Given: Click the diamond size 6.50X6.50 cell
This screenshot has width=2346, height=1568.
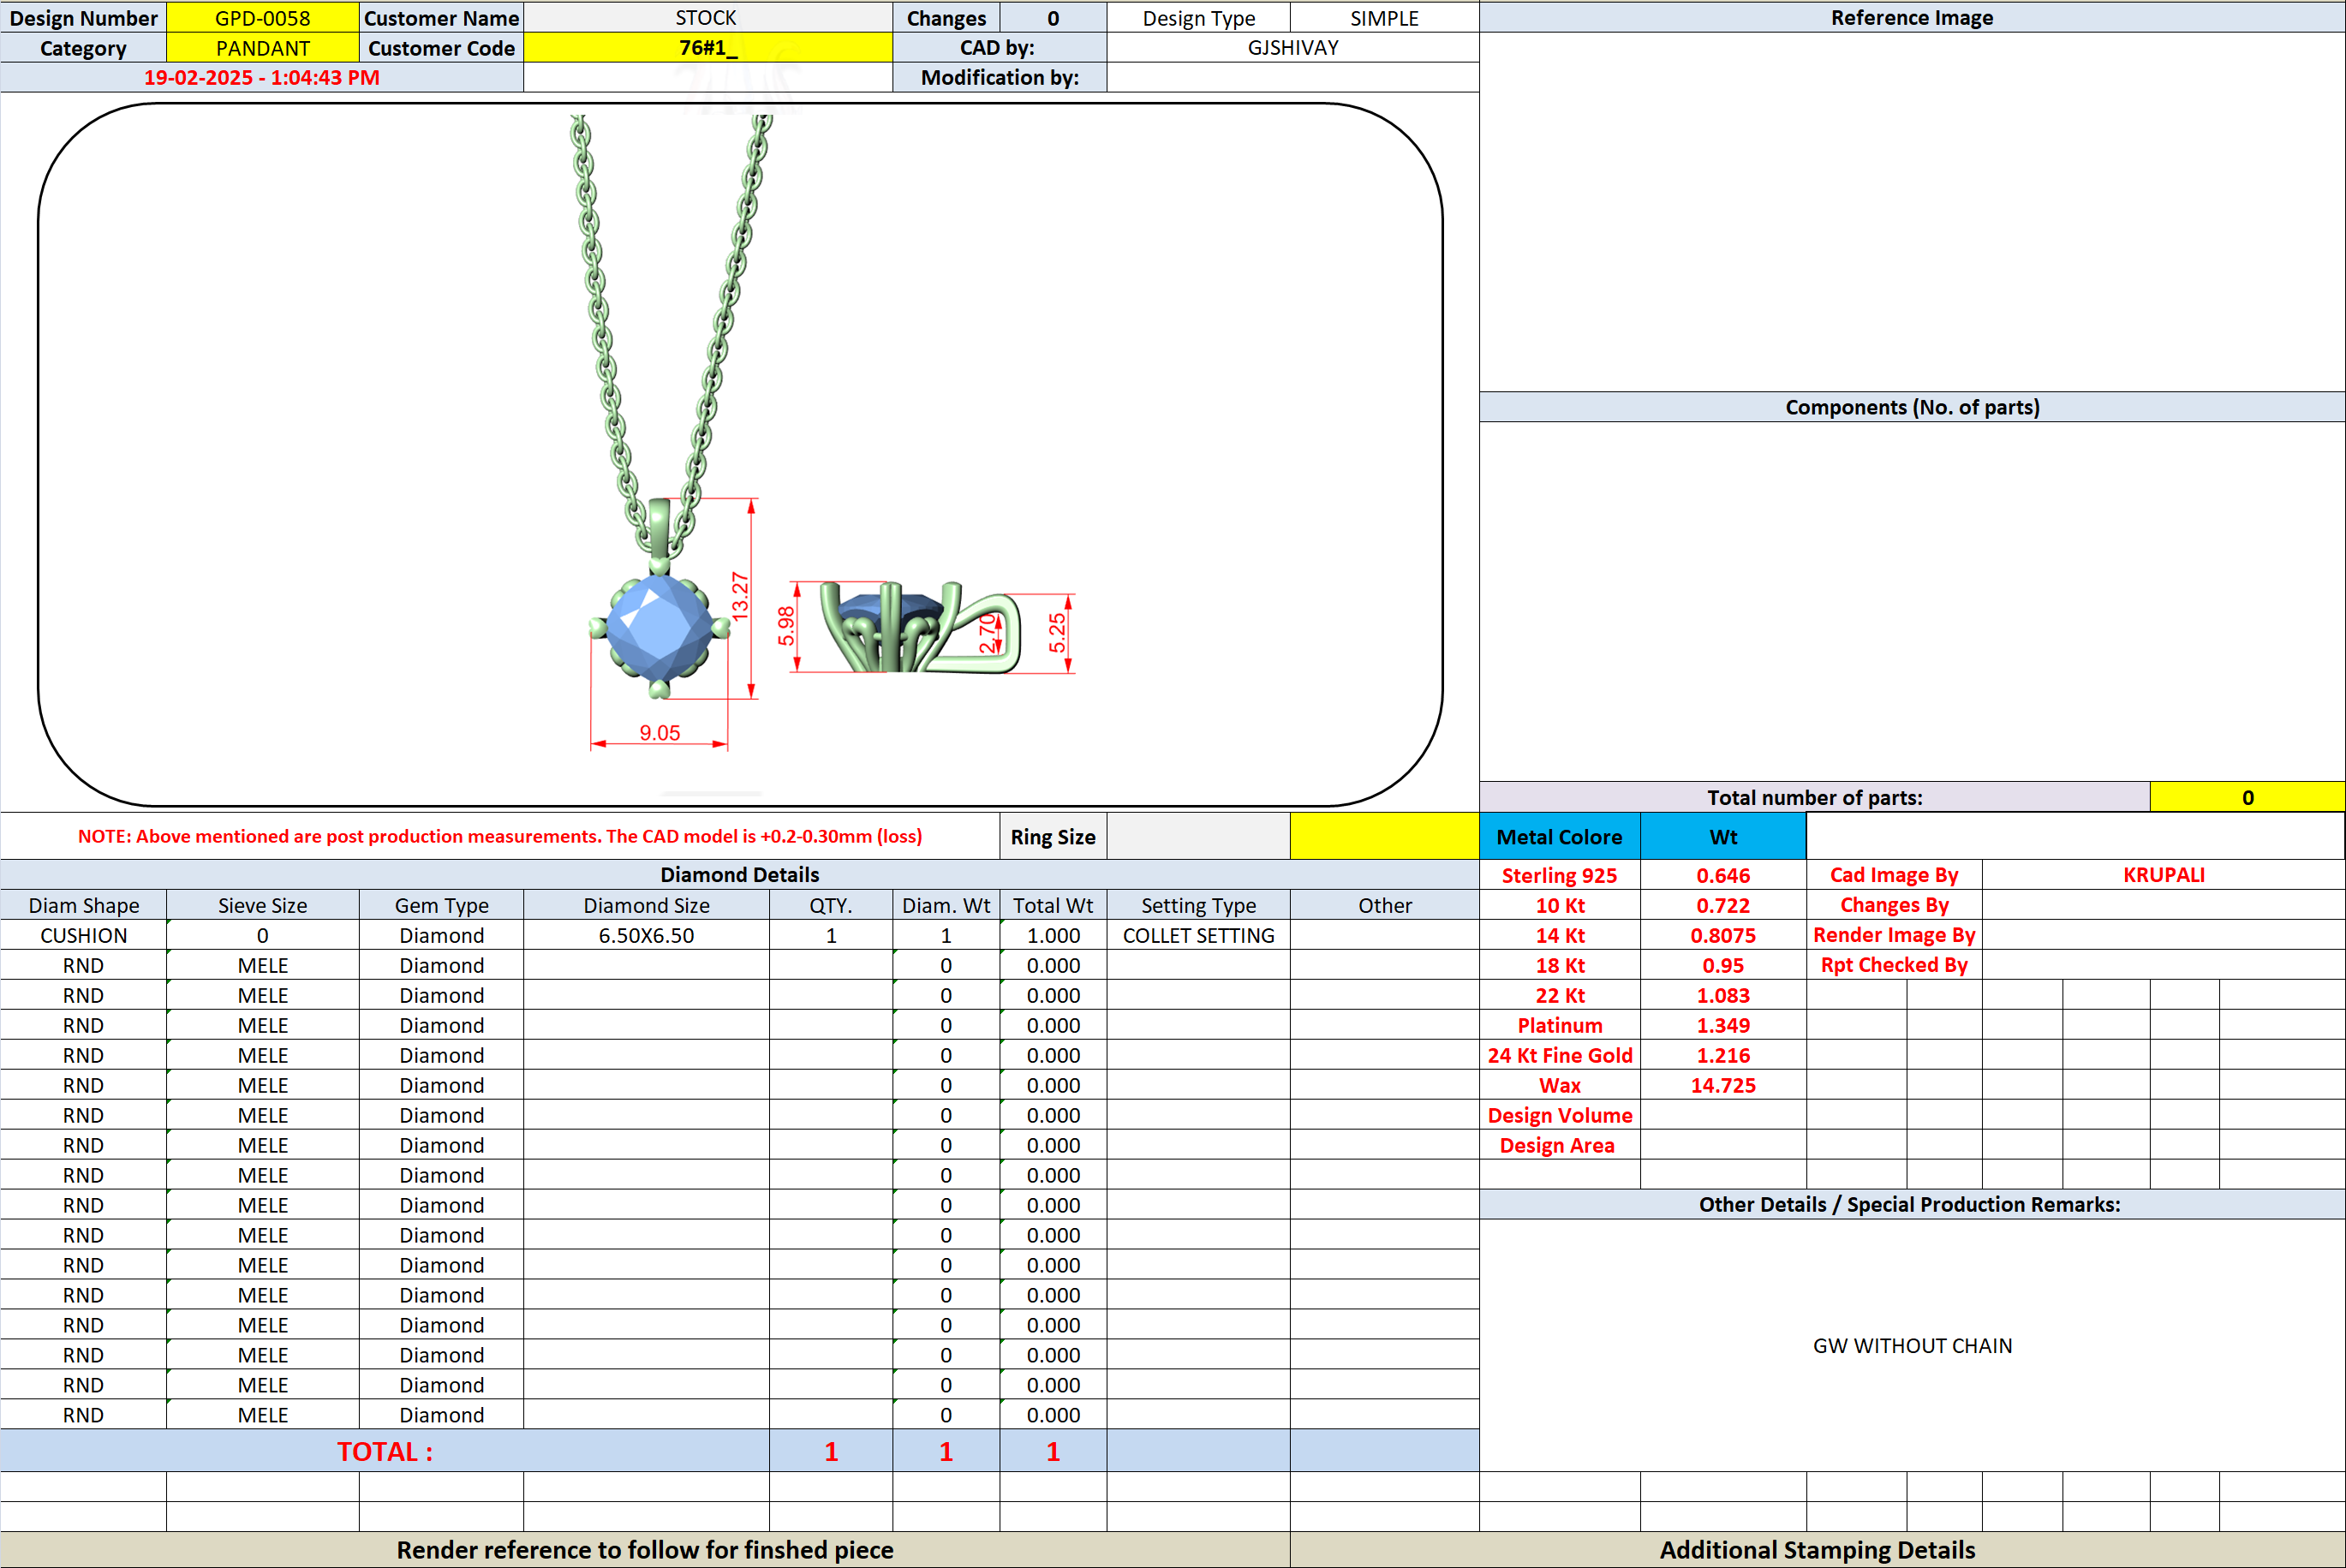Looking at the screenshot, I should (x=646, y=935).
